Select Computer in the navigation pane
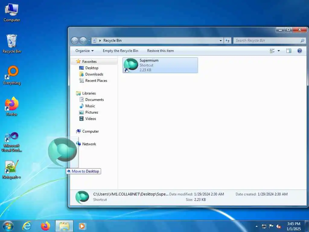The width and height of the screenshot is (309, 232). (91, 131)
